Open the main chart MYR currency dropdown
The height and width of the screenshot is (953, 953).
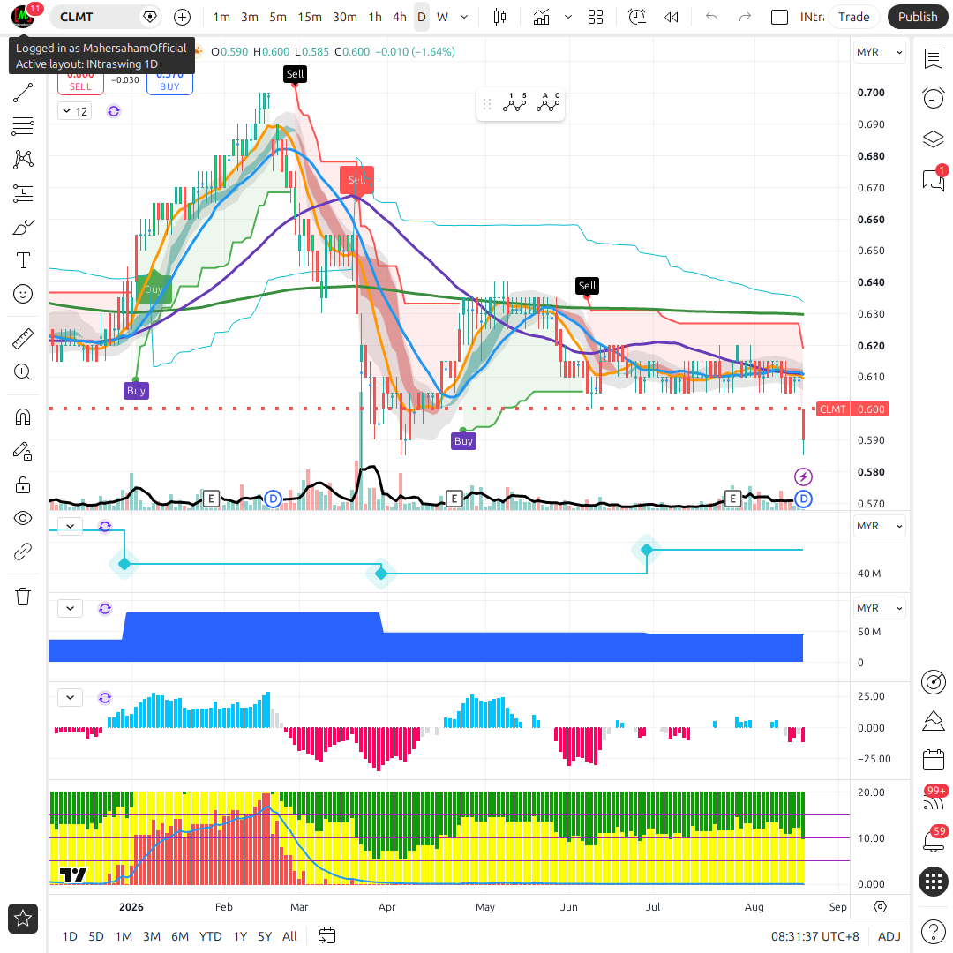point(879,52)
